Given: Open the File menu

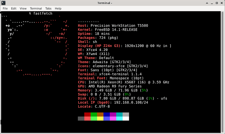Looking at the screenshot, I should [5, 8].
